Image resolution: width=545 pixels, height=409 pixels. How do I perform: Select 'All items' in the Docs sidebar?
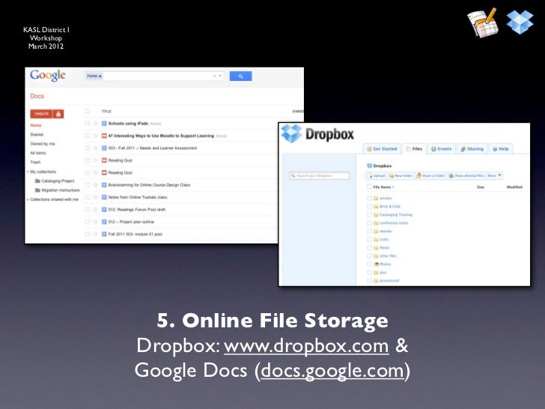(38, 153)
